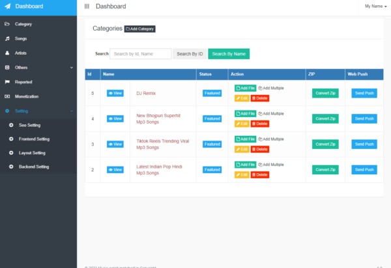This screenshot has width=391, height=268.
Task: Delete the DJ Remix category
Action: point(260,98)
